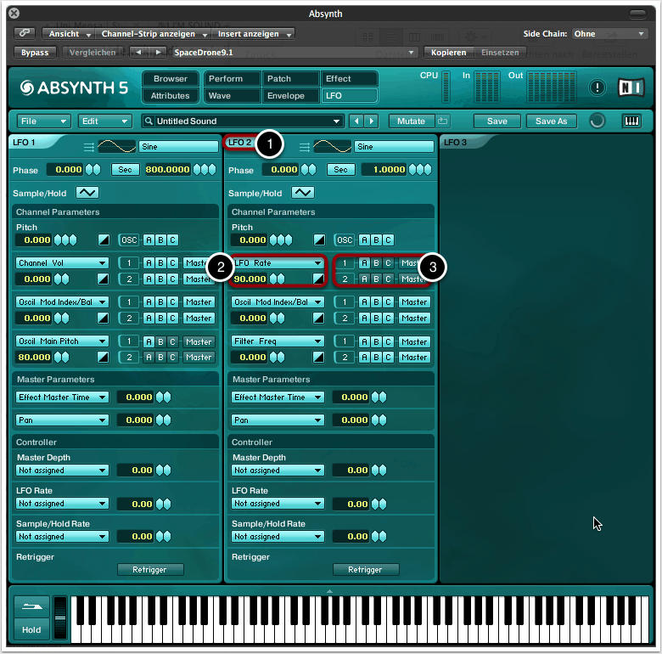Switch to the Envelope tab
Image resolution: width=662 pixels, height=654 pixels.
coord(286,96)
